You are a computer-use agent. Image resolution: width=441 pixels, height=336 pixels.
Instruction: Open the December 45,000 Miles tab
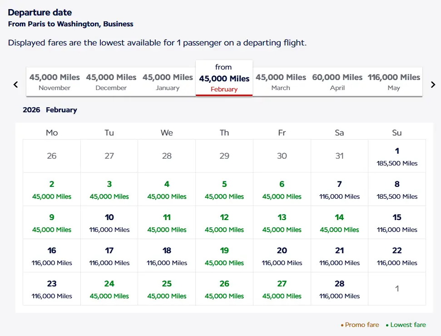click(111, 82)
